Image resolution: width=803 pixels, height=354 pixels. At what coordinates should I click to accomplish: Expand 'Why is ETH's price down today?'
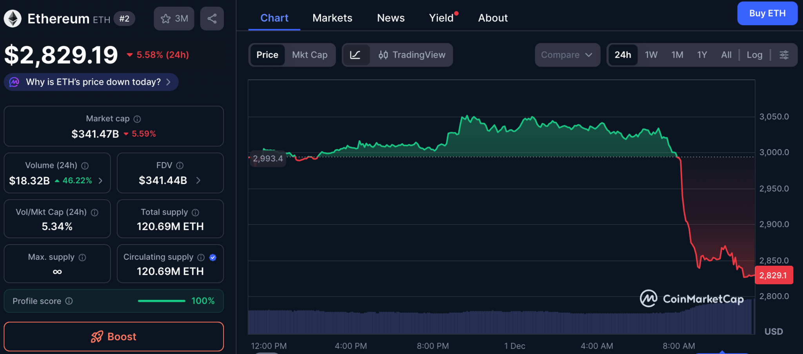91,82
